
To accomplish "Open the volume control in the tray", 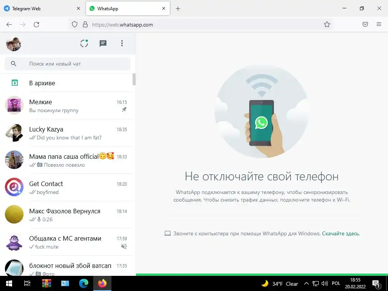I will [x=324, y=283].
